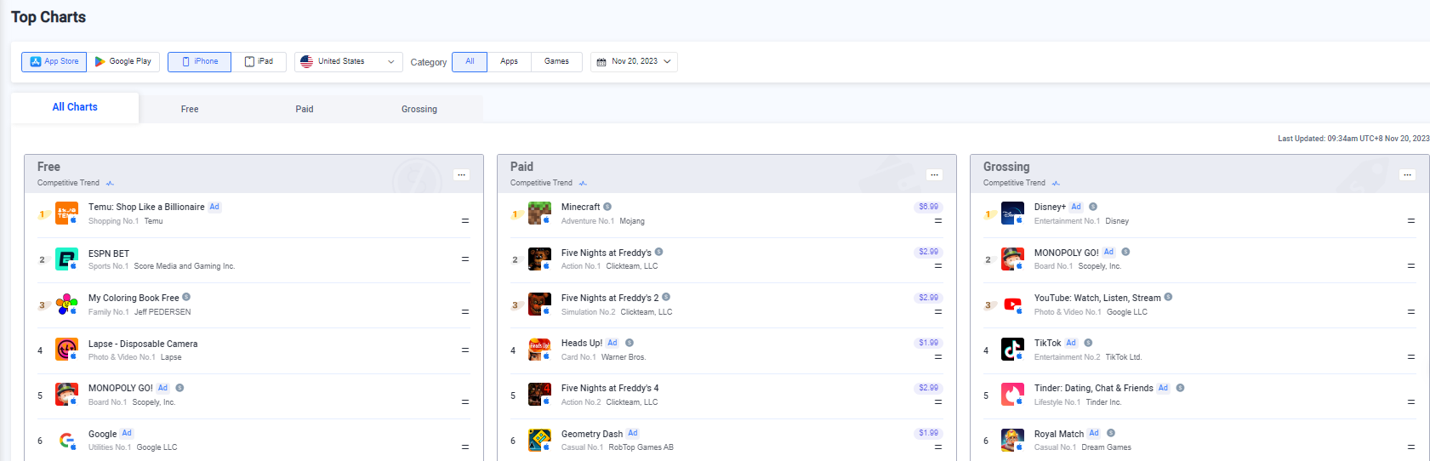This screenshot has height=461, width=1430.
Task: Open the Grossing panel more options menu
Action: pyautogui.click(x=1407, y=174)
